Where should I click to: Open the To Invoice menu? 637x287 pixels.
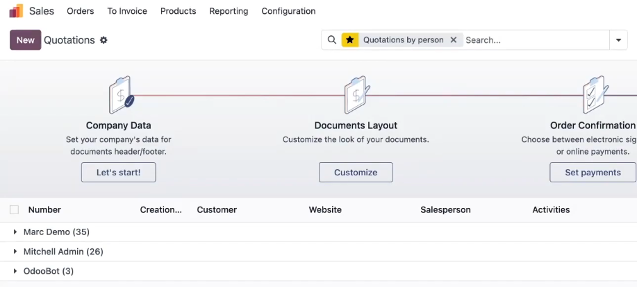click(127, 11)
